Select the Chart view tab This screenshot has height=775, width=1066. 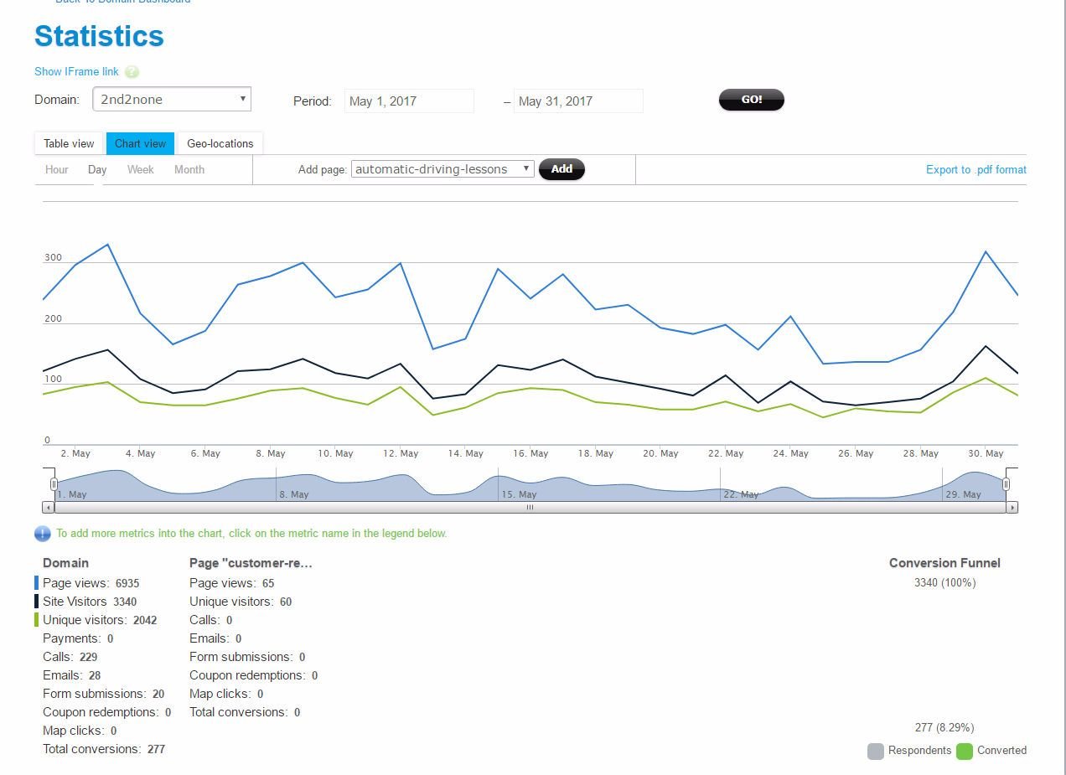(x=140, y=143)
